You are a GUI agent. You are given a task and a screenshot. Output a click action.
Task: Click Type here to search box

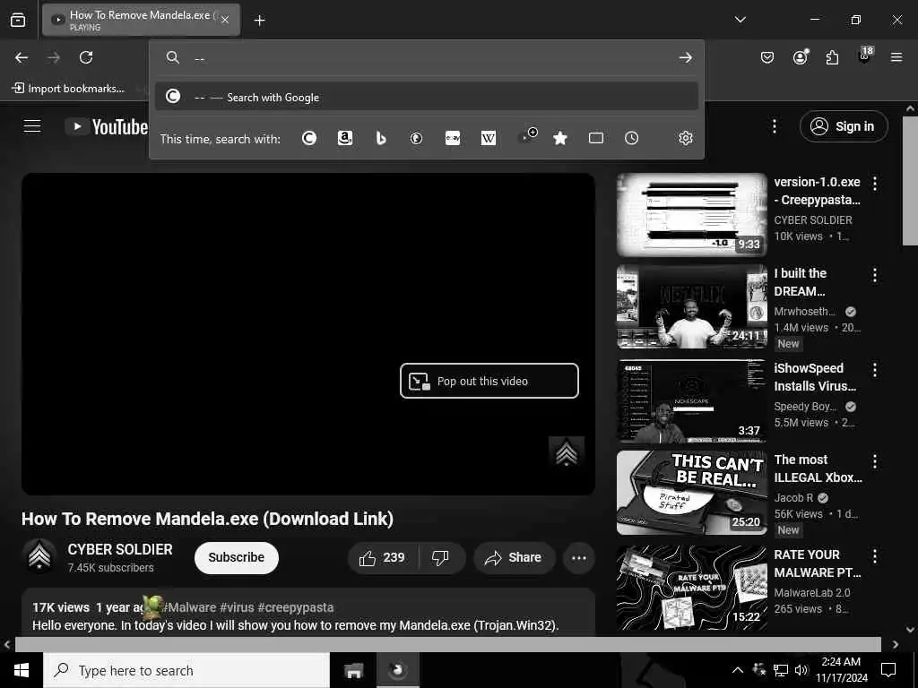coord(186,670)
